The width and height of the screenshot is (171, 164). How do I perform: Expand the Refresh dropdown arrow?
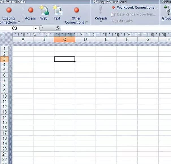[101, 22]
